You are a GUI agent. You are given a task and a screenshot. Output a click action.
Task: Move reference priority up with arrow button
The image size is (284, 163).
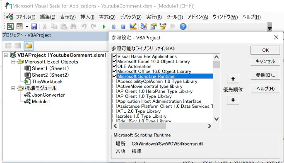pos(233,79)
